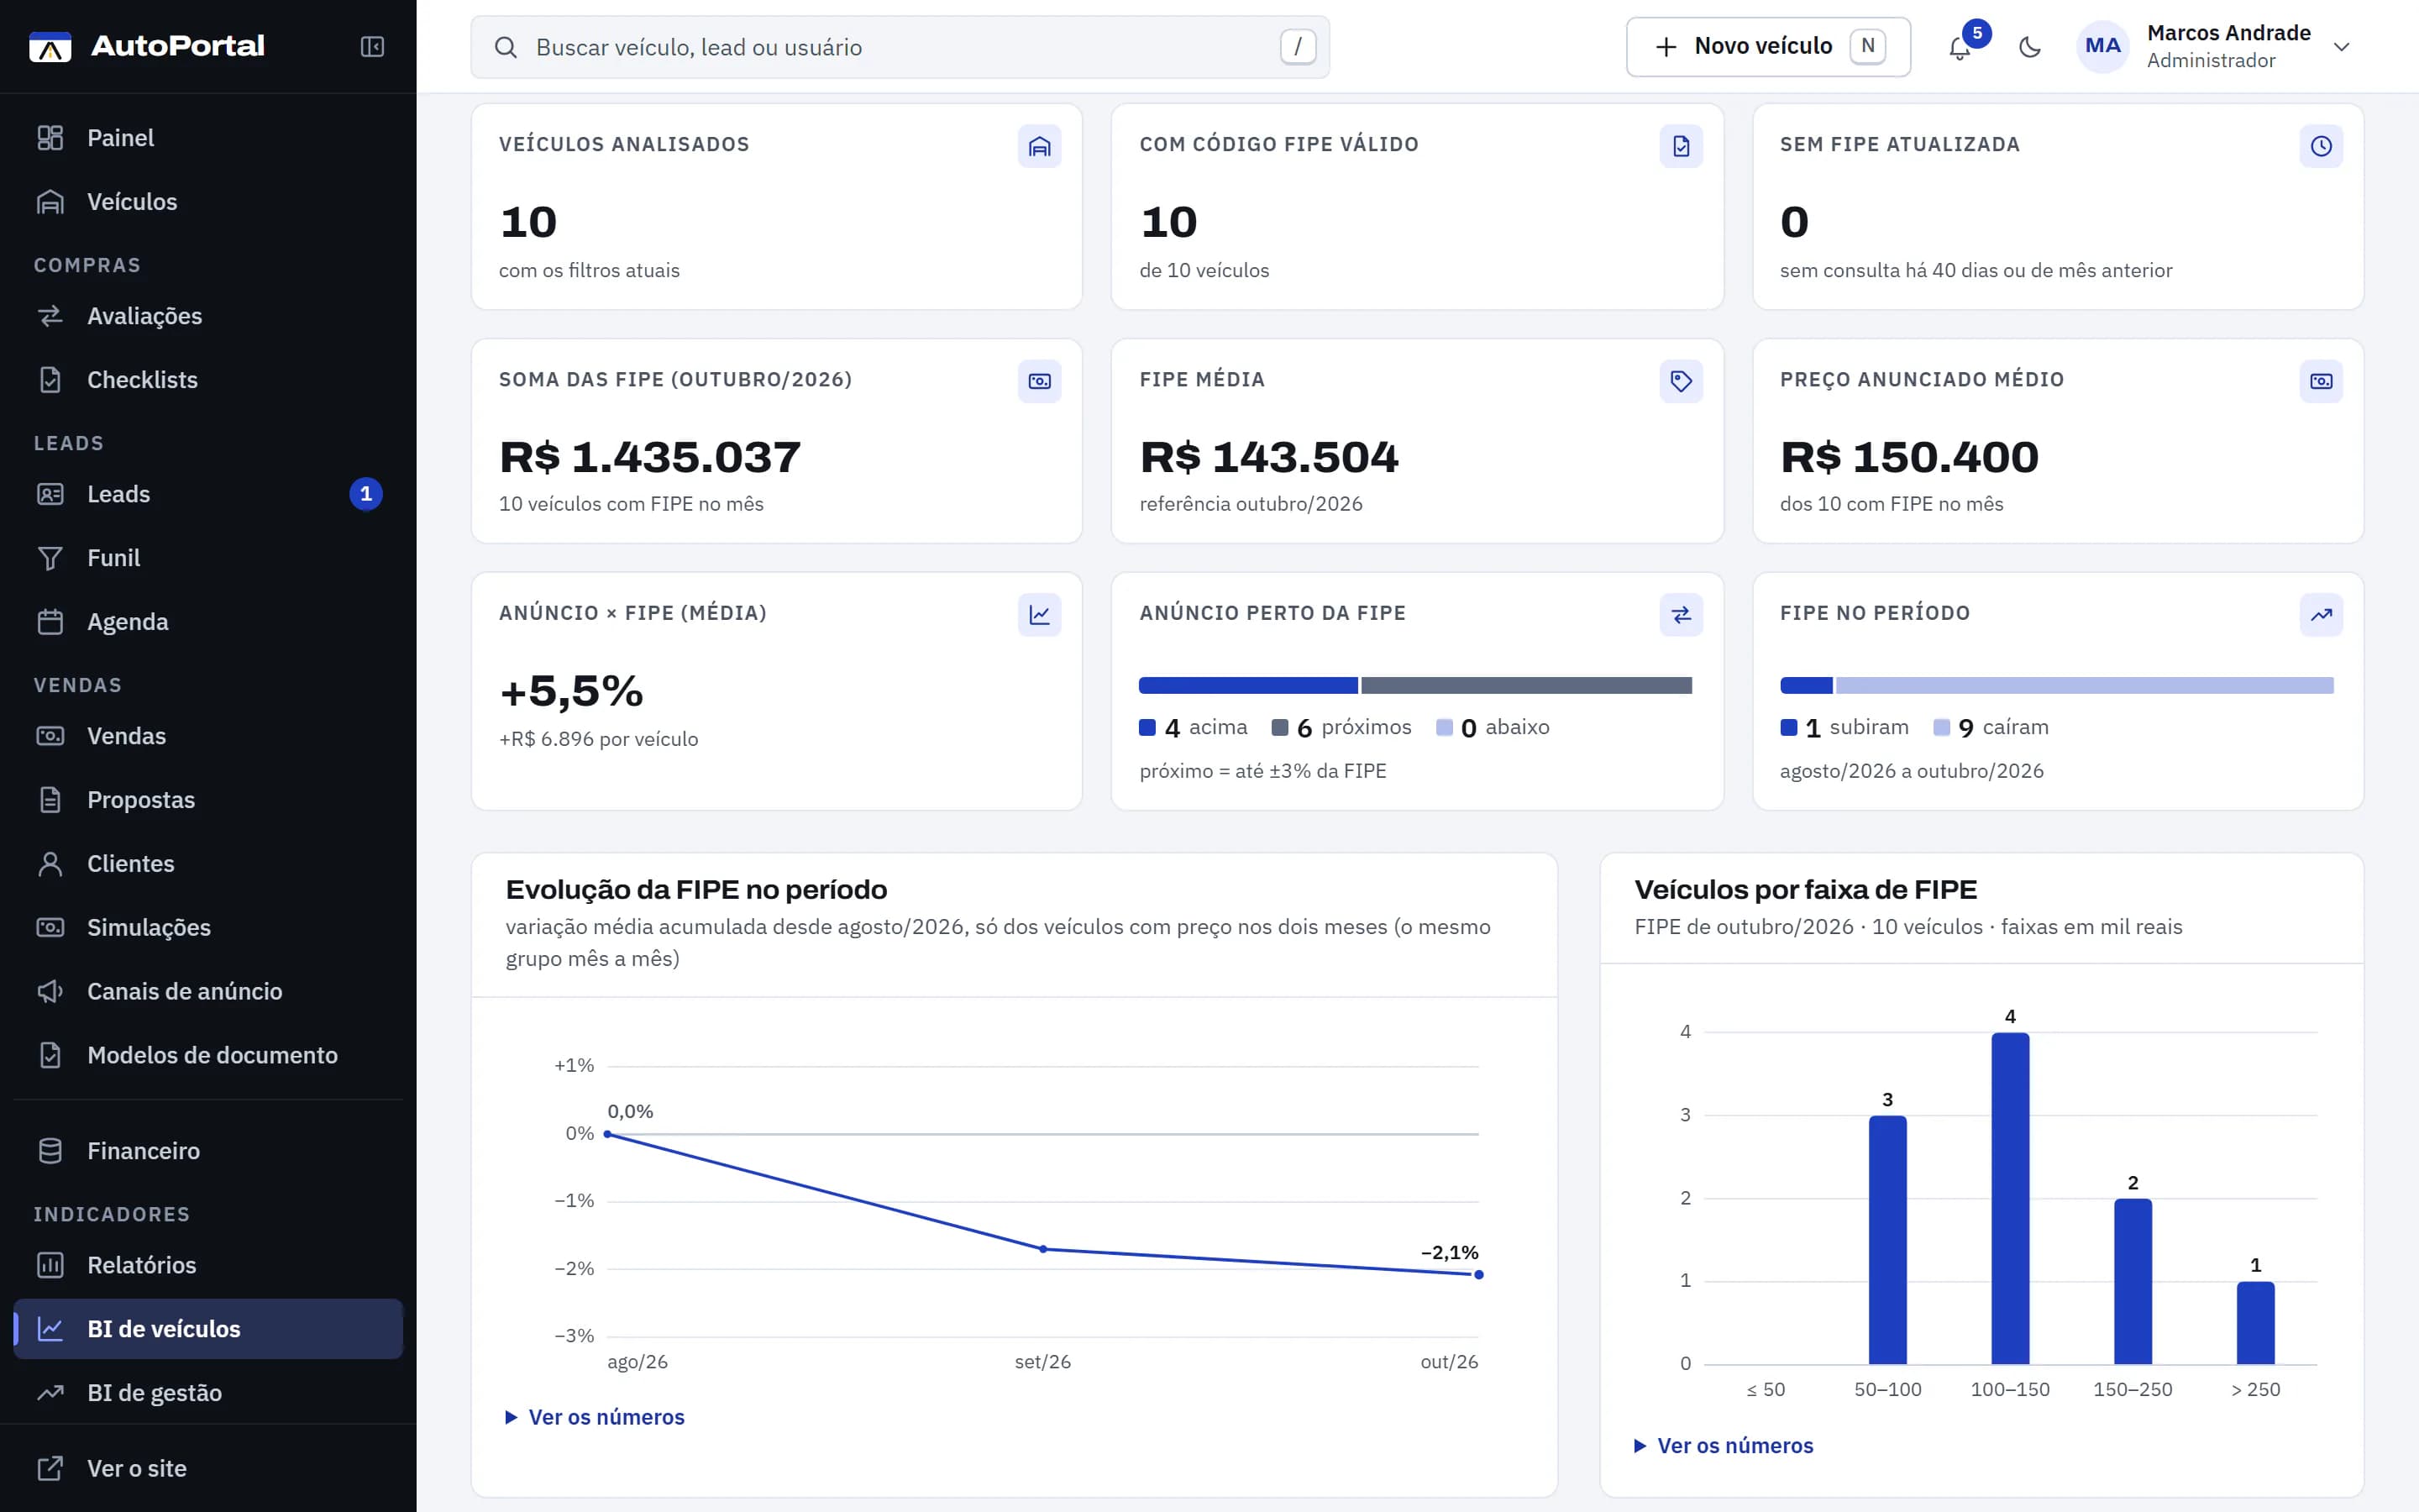Open Clientes in the sidebar
Viewport: 2419px width, 1512px height.
[x=208, y=864]
